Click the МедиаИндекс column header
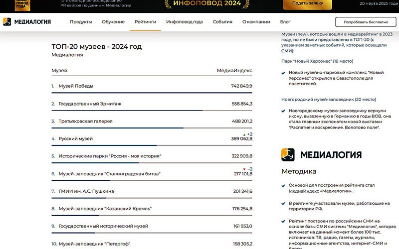Screen dimensions: 399x249 tap(234, 71)
